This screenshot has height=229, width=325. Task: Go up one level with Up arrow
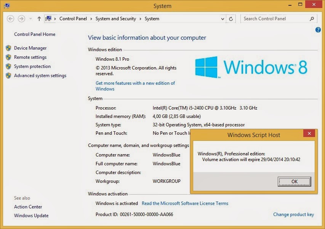39,19
